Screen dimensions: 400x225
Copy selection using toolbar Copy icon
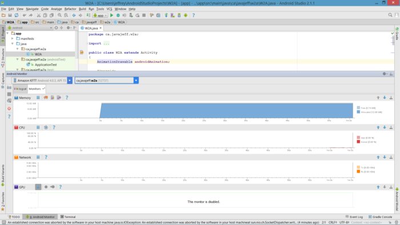pos(45,15)
